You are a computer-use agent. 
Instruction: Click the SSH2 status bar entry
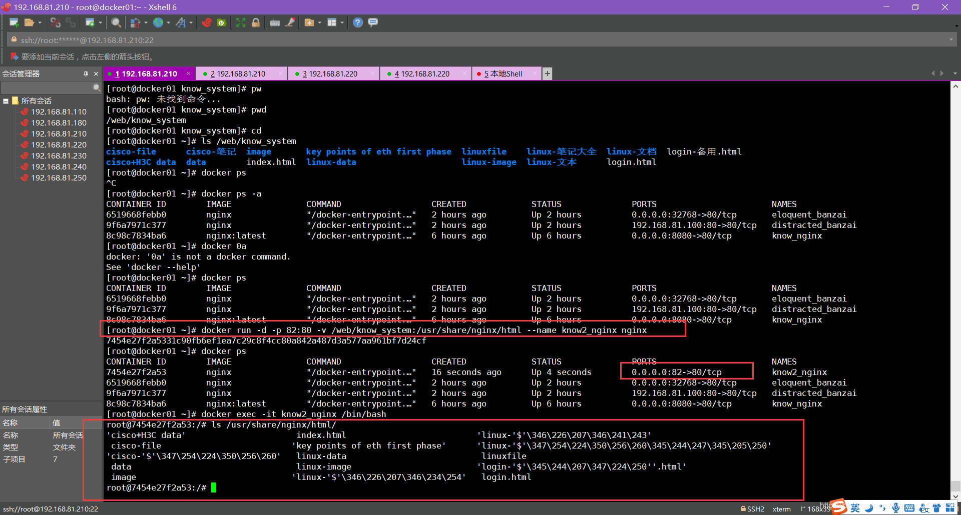coord(752,509)
